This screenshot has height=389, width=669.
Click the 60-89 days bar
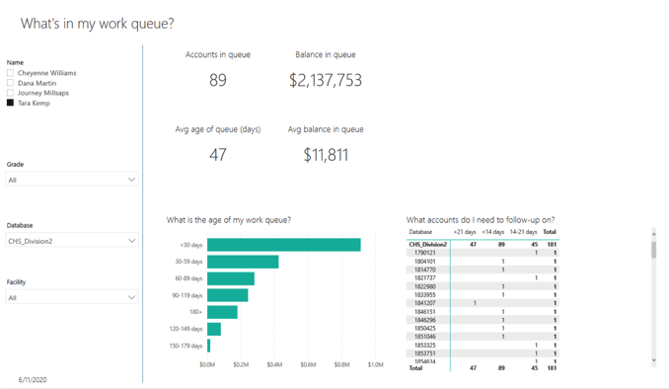[231, 278]
